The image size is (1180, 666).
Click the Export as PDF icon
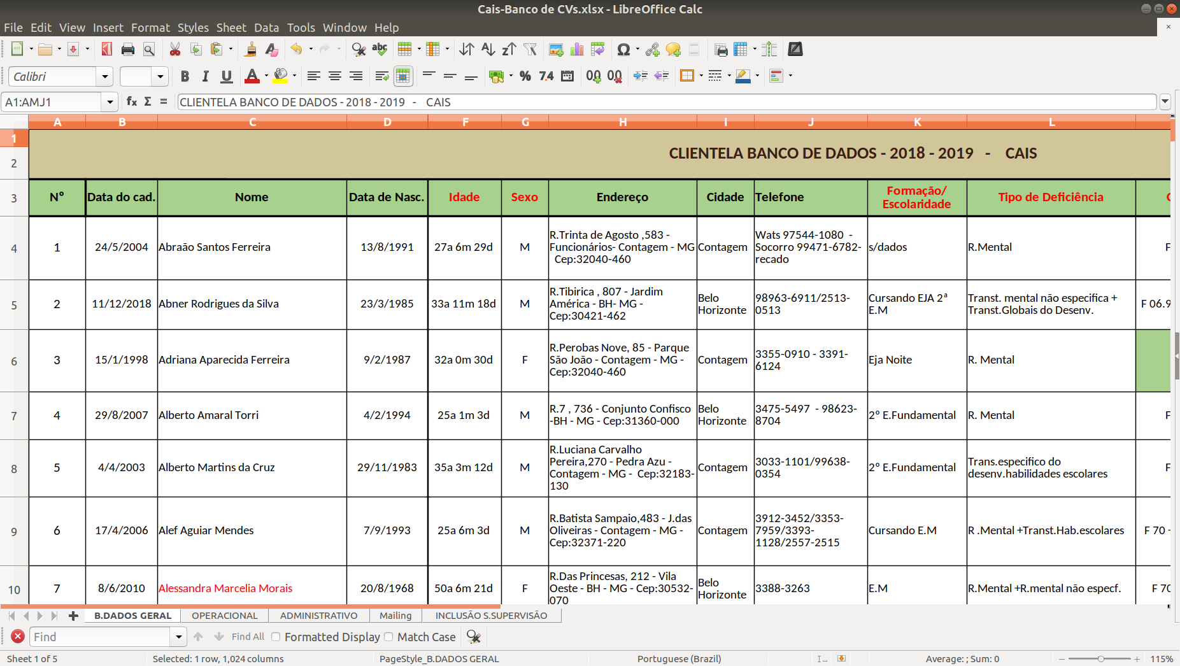(106, 50)
